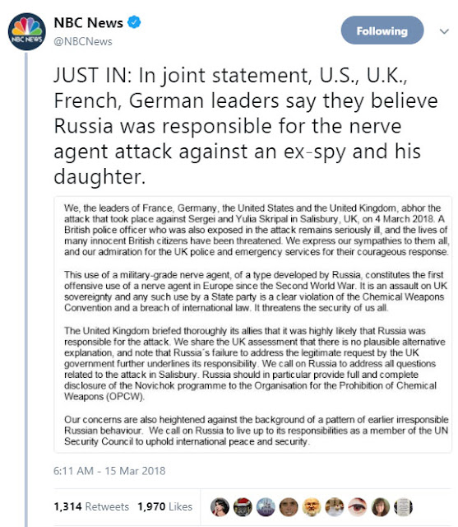The width and height of the screenshot is (458, 527).
Task: Click the JUST IN tweet text
Action: point(246,126)
